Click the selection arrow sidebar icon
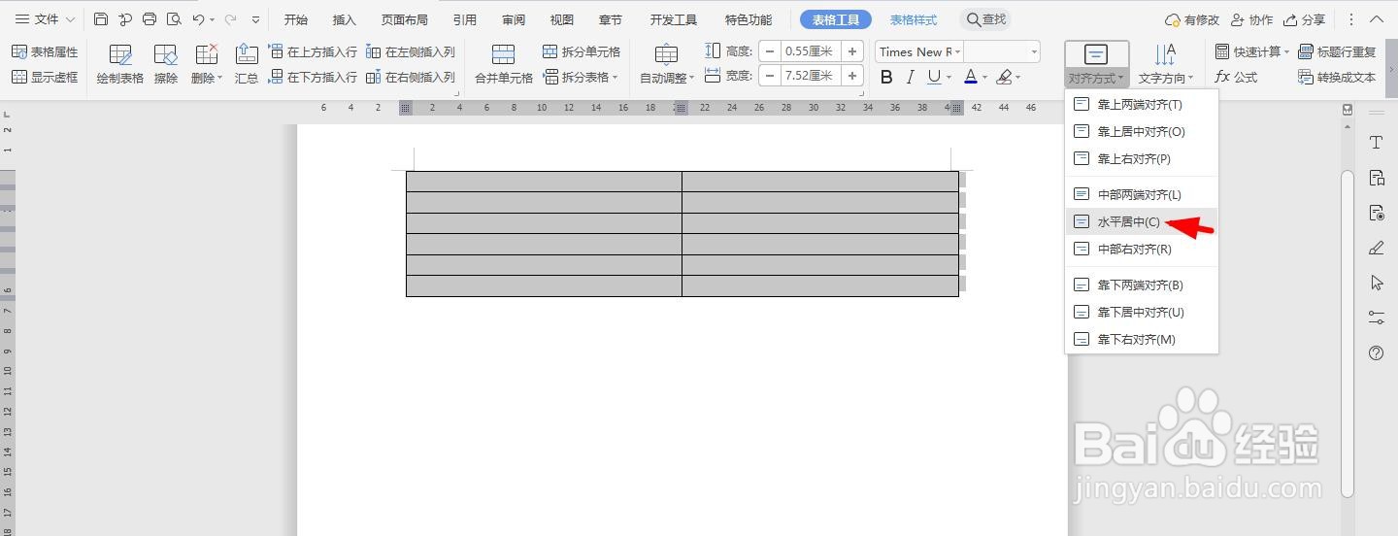This screenshot has height=536, width=1398. 1376,283
